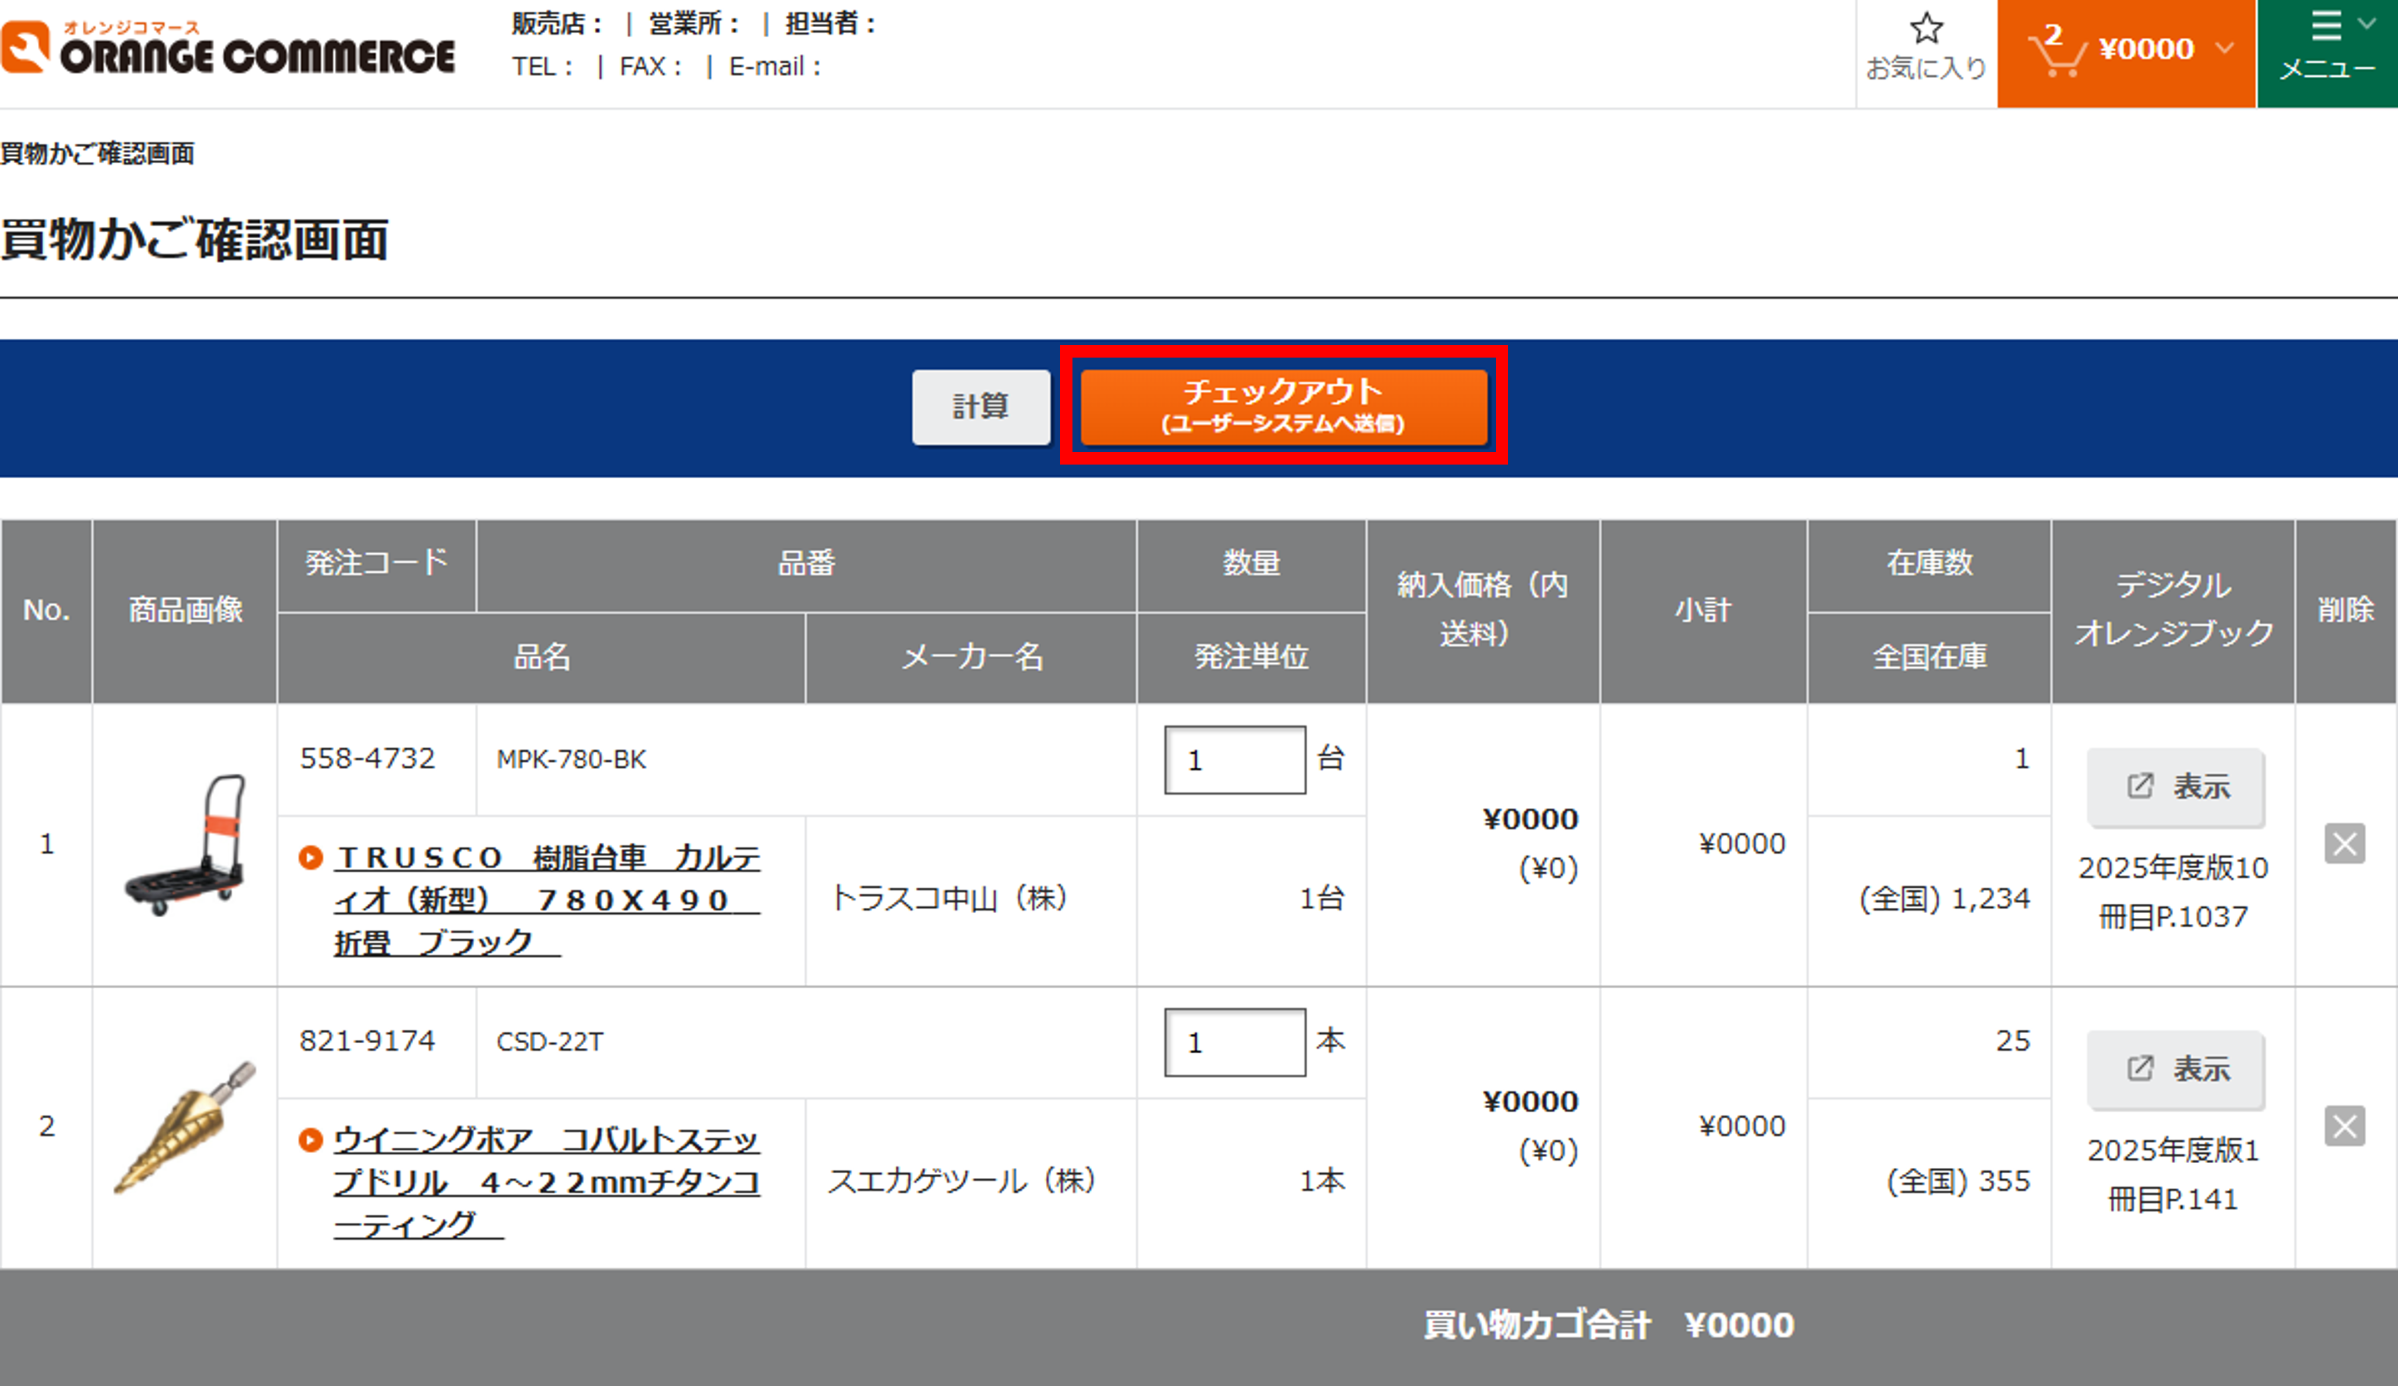Click quantity field for CSD-22T
Image resolution: width=2398 pixels, height=1386 pixels.
[x=1235, y=1043]
